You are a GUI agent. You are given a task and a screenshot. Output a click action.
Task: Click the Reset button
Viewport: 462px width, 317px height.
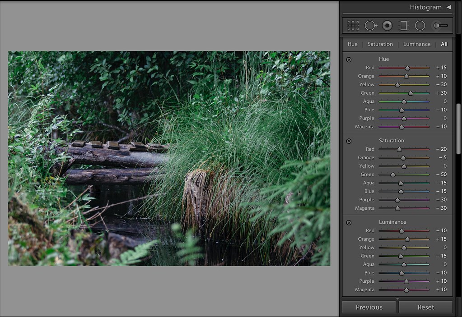[x=425, y=307]
